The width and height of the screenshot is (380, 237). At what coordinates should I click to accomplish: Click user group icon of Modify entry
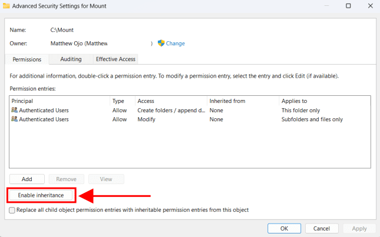(x=14, y=119)
